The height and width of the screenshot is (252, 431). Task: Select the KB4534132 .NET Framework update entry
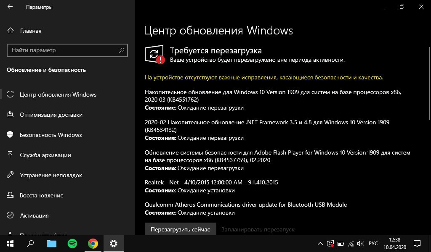267,130
